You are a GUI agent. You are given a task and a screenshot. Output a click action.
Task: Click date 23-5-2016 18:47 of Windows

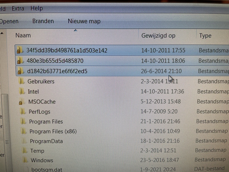coord(159,160)
